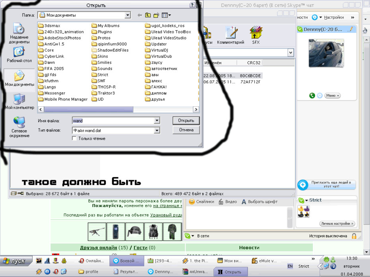Select the VirtualDub folder
Screen dimensions: 370x277
tap(159, 56)
